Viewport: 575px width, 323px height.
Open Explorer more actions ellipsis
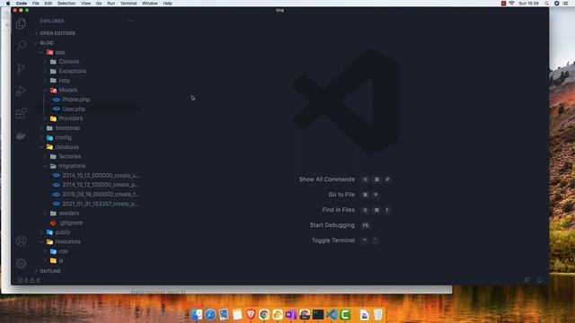click(130, 21)
